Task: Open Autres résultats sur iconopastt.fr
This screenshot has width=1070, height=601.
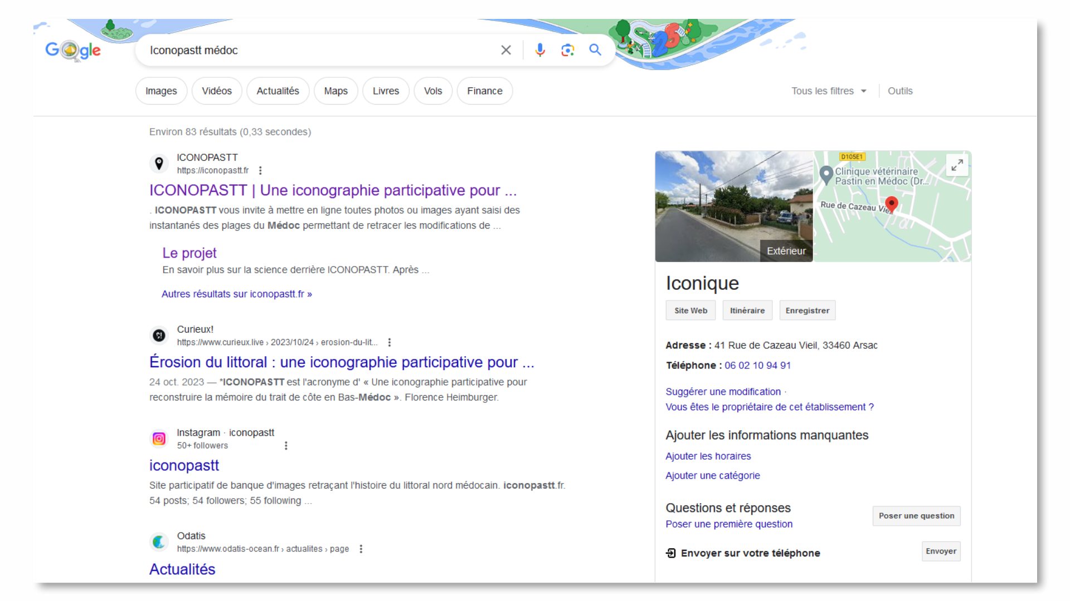Action: click(x=237, y=294)
